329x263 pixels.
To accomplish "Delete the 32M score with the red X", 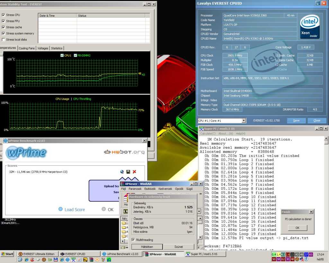I will pyautogui.click(x=134, y=172).
